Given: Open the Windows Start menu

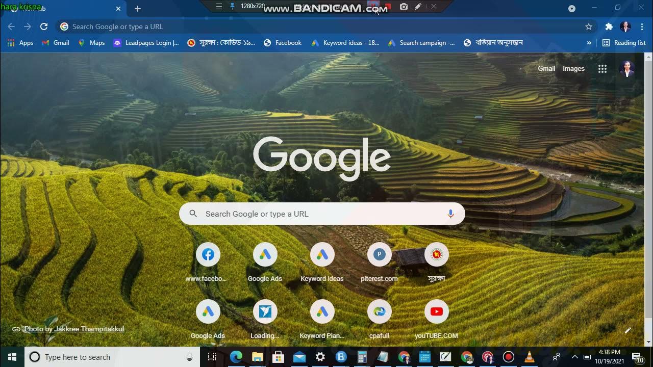Looking at the screenshot, I should [12, 357].
